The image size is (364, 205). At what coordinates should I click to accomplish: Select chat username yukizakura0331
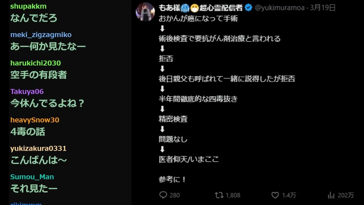pyautogui.click(x=38, y=148)
